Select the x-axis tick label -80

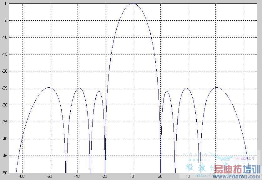(22, 176)
